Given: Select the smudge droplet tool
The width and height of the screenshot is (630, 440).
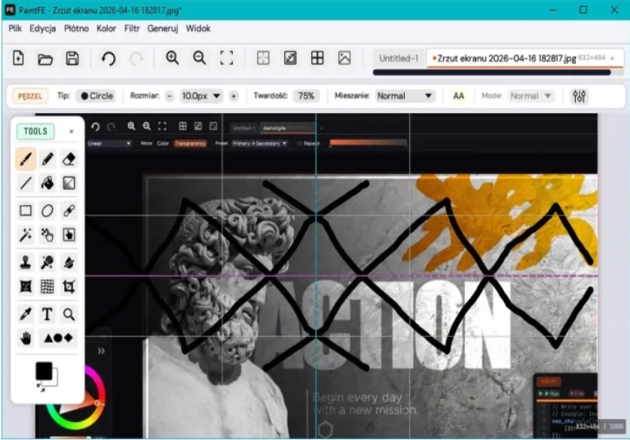Looking at the screenshot, I should 69,262.
